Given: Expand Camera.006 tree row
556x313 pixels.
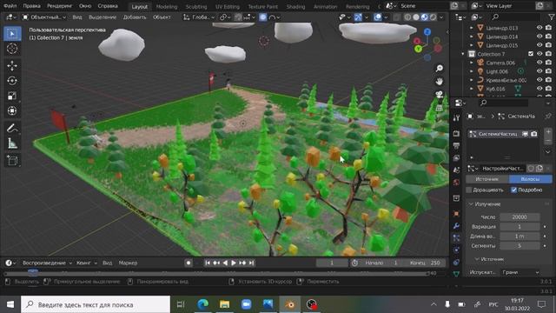Looking at the screenshot, I should coord(471,63).
